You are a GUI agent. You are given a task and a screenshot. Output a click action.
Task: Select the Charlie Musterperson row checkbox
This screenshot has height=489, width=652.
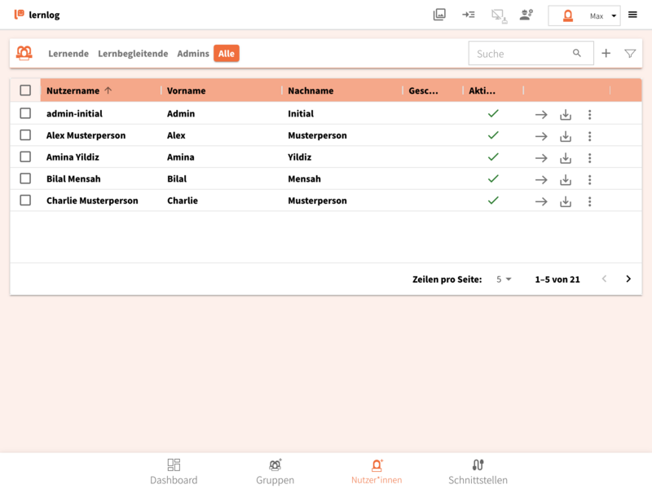(x=25, y=200)
